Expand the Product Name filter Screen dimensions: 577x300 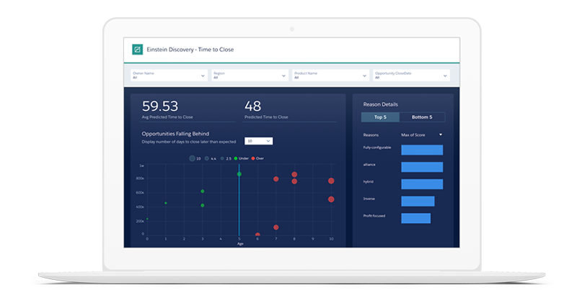[330, 76]
